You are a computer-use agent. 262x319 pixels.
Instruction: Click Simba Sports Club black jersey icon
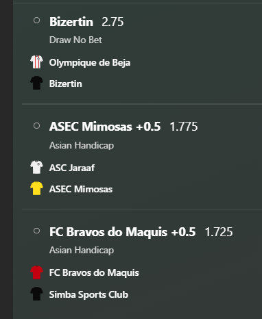(36, 294)
